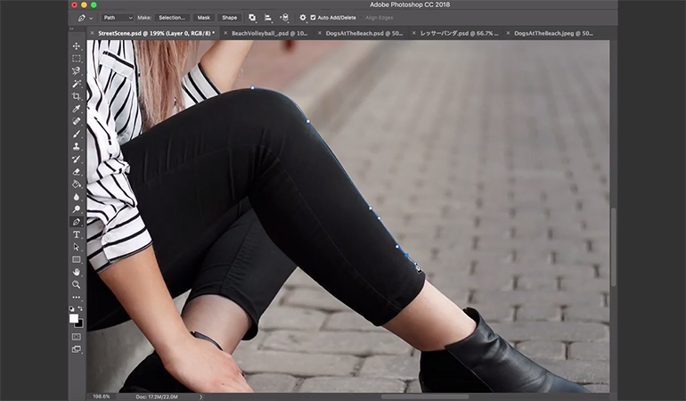
Task: Choose the Horizontal Type tool
Action: (x=77, y=234)
